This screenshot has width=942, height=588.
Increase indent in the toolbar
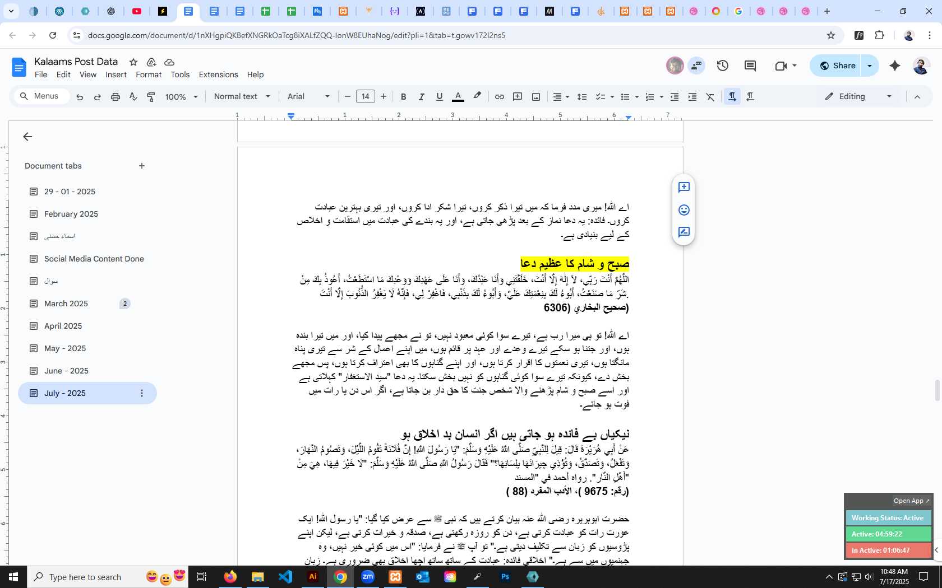(x=692, y=97)
